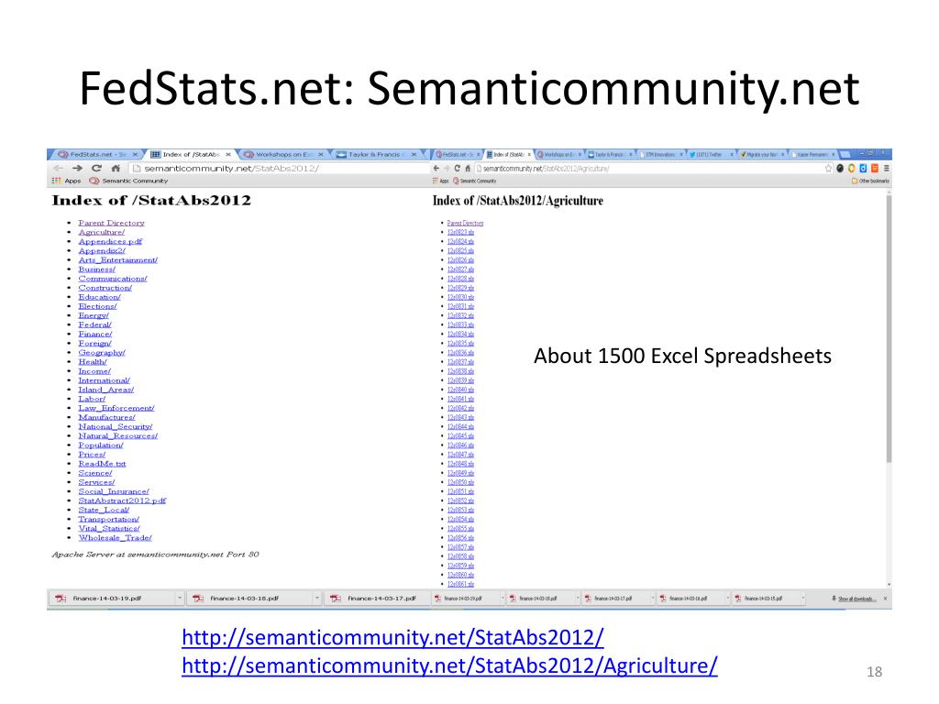
Task: Open the Vital_Statistics/ folder link
Action: coord(109,529)
